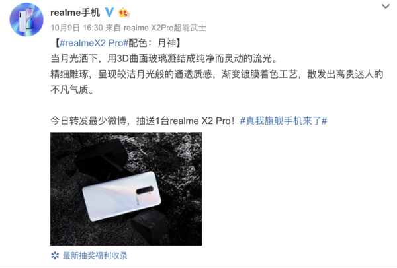Open the #真我旗舰手机来了# hashtag topic
Screen dimensions: 397x268
[x=283, y=121]
